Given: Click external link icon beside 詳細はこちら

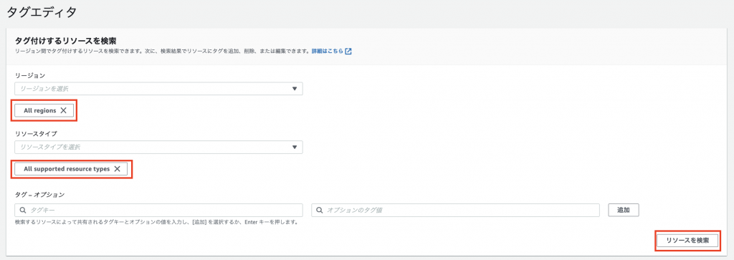Looking at the screenshot, I should [x=348, y=52].
